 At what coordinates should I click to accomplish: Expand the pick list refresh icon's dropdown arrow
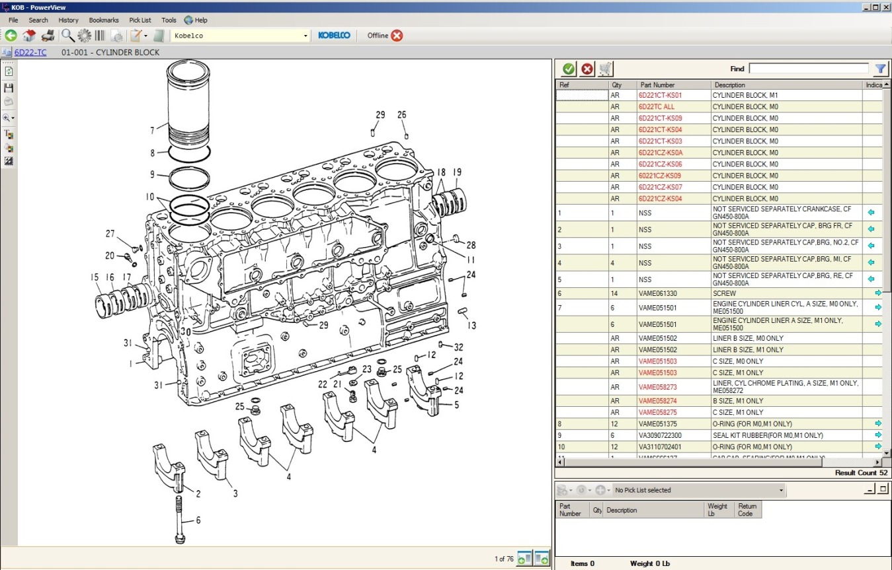click(x=590, y=491)
